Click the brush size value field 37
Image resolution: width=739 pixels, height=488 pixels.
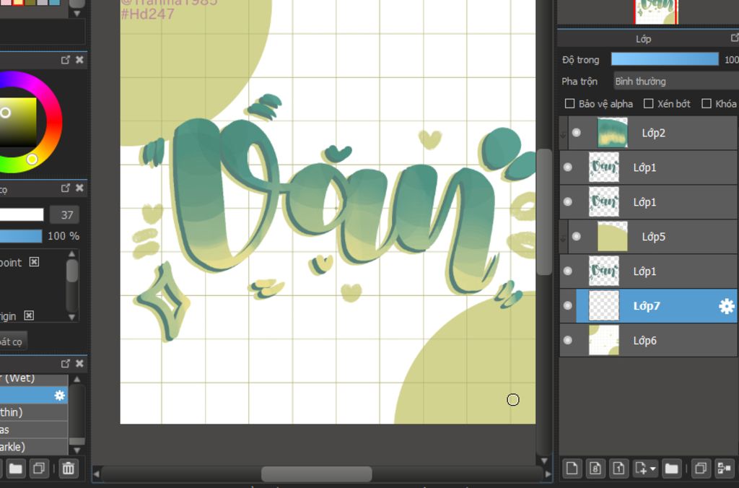tap(64, 215)
